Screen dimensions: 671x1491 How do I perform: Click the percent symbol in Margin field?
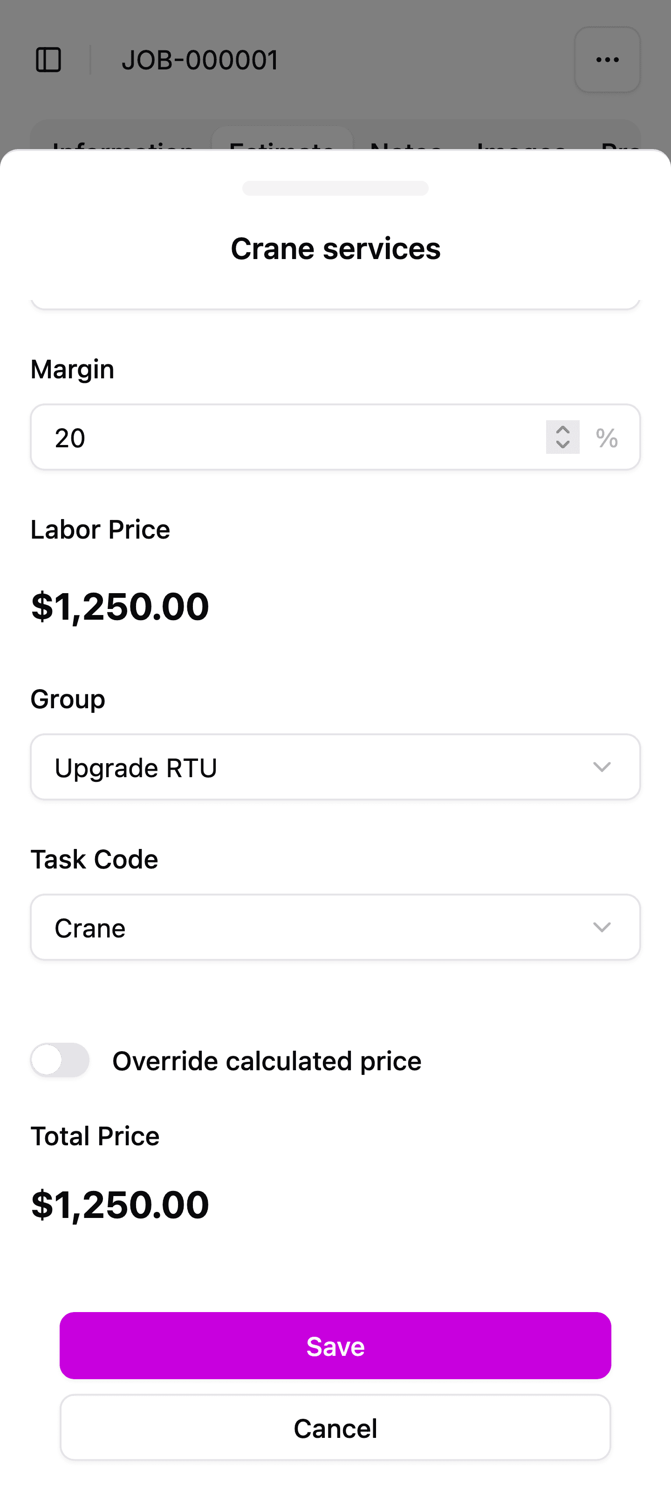click(x=607, y=438)
